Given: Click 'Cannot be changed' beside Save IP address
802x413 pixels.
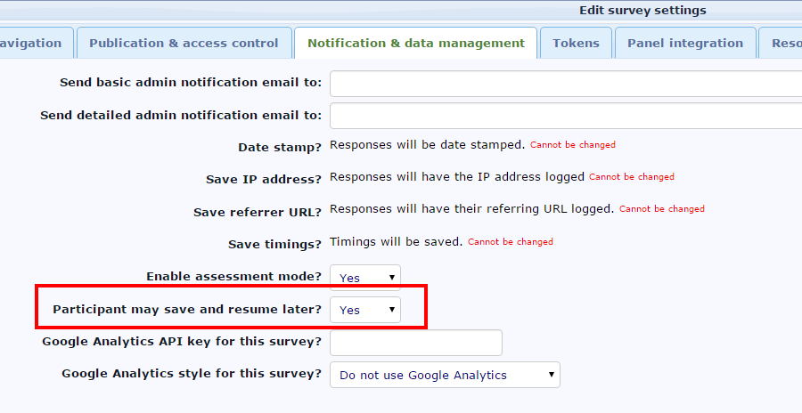Looking at the screenshot, I should [632, 177].
